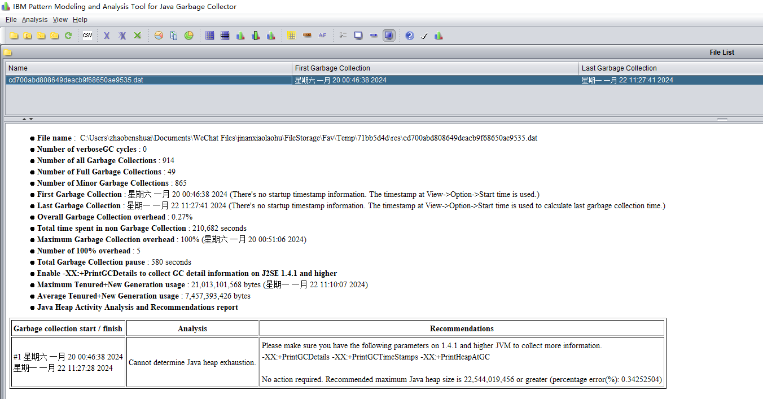Click last collection cell in the selected file row

coord(670,80)
